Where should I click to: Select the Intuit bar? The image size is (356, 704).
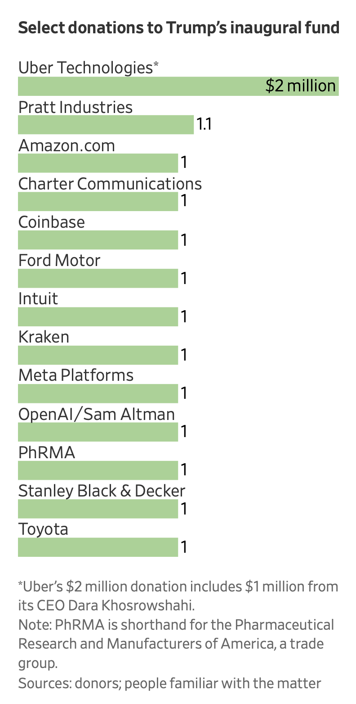coord(98,316)
